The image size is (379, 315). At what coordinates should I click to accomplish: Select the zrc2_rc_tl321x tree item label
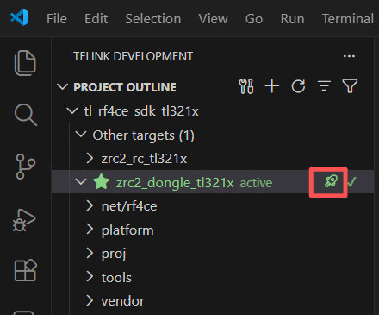[x=144, y=159]
